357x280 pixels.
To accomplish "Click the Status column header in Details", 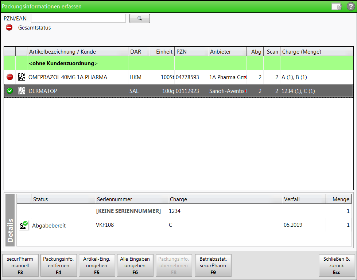I will click(63, 199).
